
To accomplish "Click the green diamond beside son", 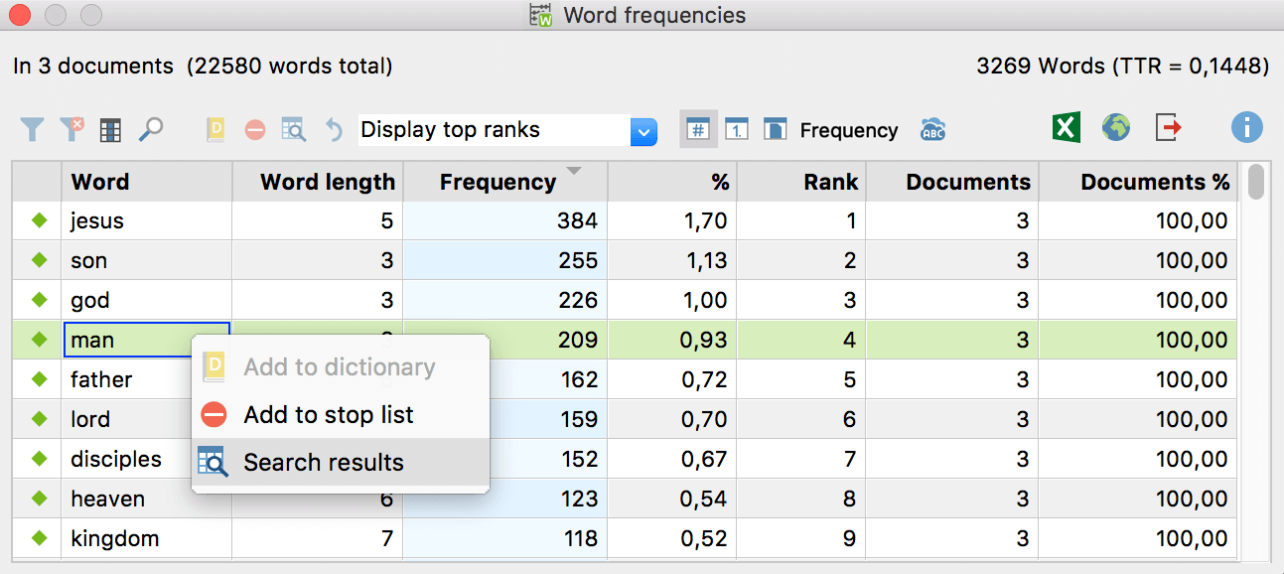I will coord(40,260).
